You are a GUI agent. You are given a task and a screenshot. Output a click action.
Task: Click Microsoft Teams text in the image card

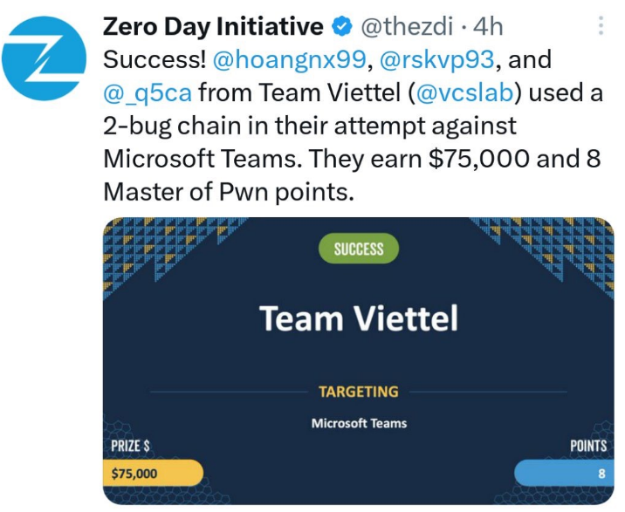click(x=359, y=424)
